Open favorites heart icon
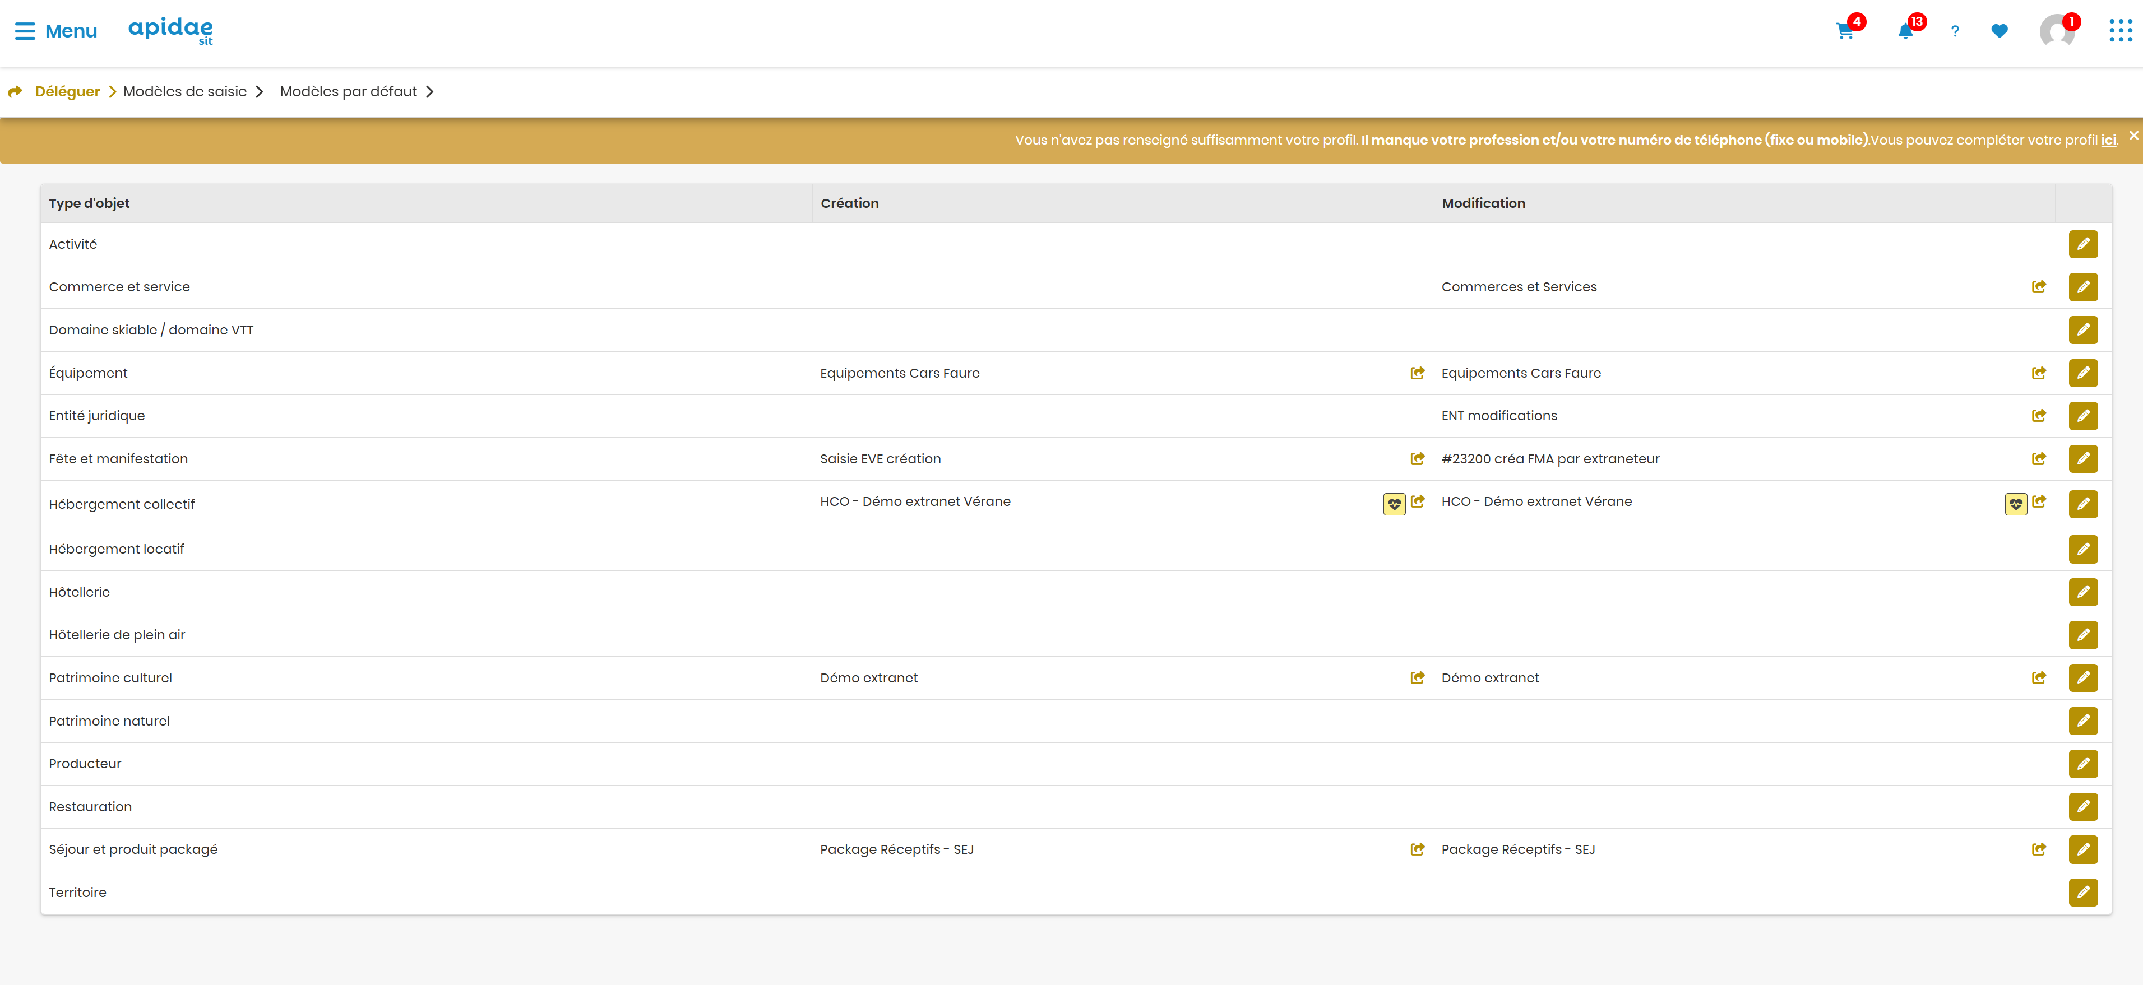Image resolution: width=2143 pixels, height=985 pixels. (x=2000, y=31)
